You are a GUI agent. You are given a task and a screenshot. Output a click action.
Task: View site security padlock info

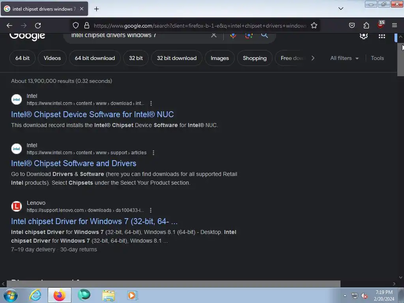(x=87, y=26)
